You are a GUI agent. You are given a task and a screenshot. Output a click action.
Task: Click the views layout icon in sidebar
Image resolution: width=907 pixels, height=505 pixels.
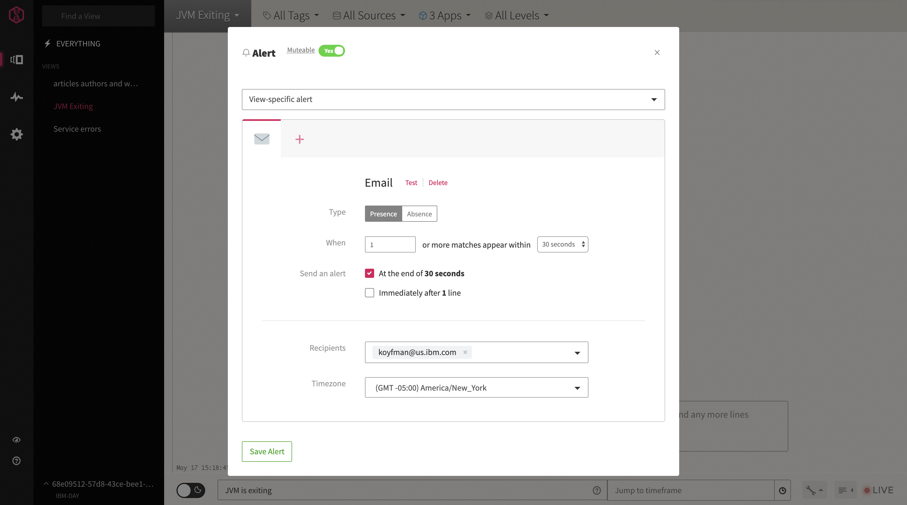tap(16, 59)
